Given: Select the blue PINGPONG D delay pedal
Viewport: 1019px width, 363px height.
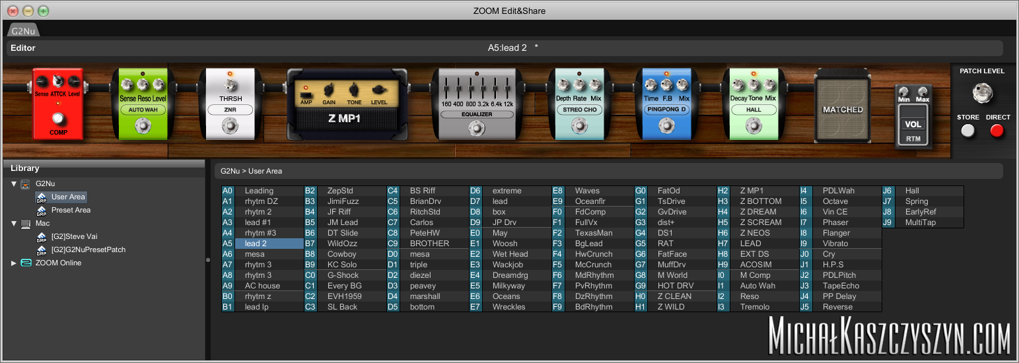Looking at the screenshot, I should point(666,104).
